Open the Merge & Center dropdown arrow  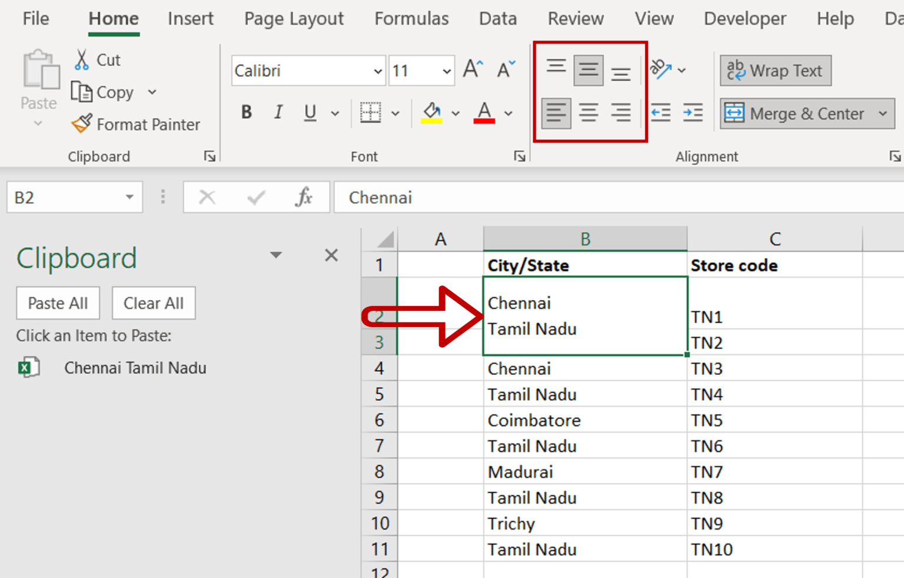click(883, 114)
